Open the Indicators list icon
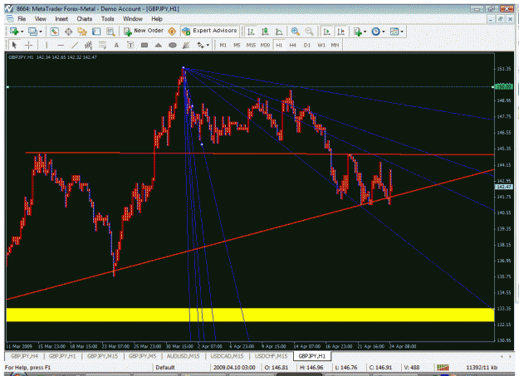The image size is (519, 376). (x=357, y=32)
